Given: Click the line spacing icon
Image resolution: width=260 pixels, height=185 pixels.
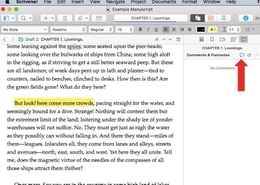Looking at the screenshot, I should 224,29.
